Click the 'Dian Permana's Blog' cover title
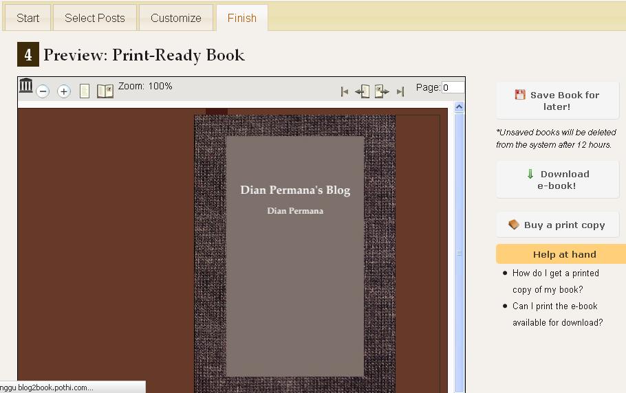Screen dimensions: 626x393 tap(295, 190)
